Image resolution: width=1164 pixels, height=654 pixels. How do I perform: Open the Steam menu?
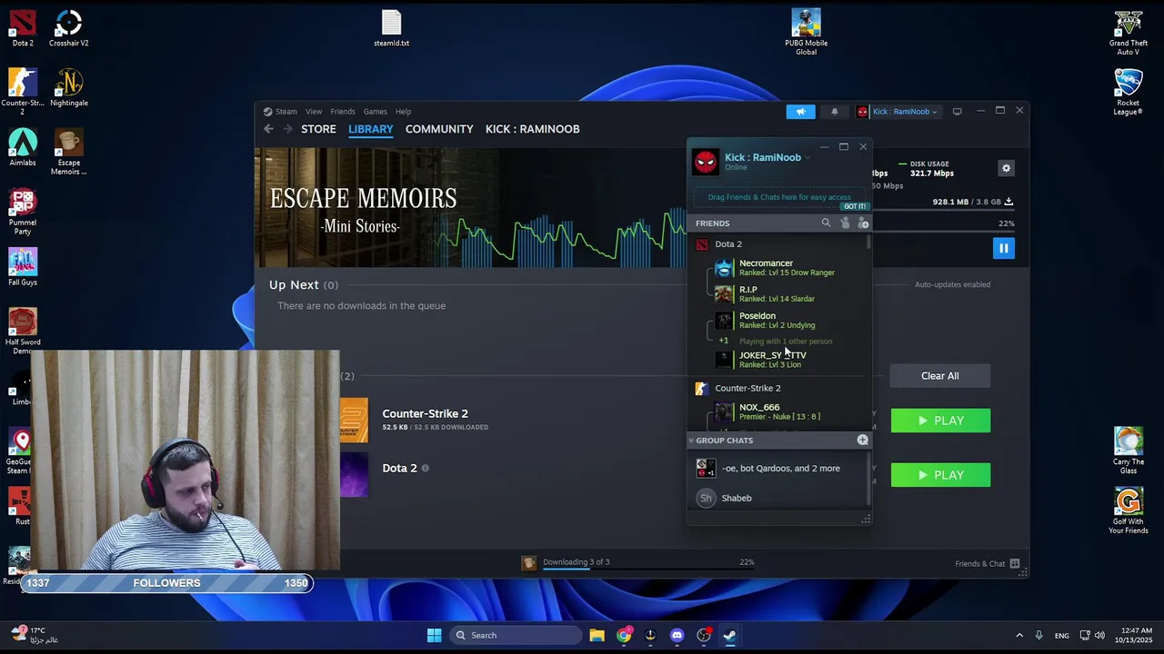[x=286, y=112]
